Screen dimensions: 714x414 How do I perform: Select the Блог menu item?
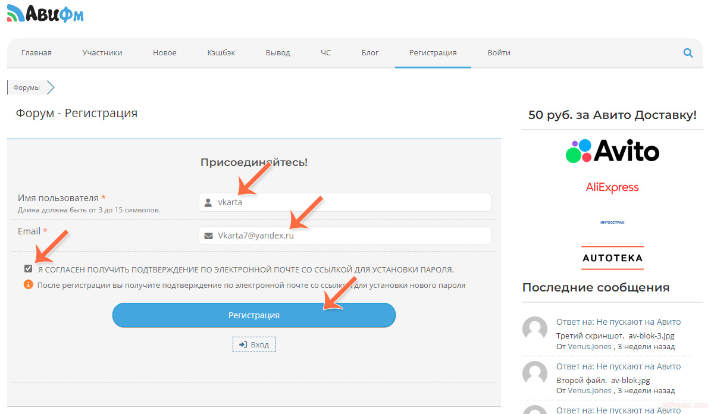[370, 53]
